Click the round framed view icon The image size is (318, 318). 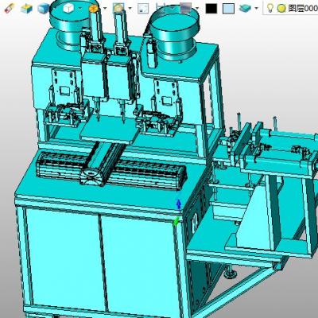click(118, 8)
